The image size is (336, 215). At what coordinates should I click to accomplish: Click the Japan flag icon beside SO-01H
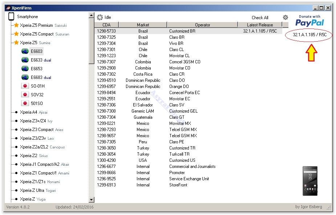coord(25,86)
